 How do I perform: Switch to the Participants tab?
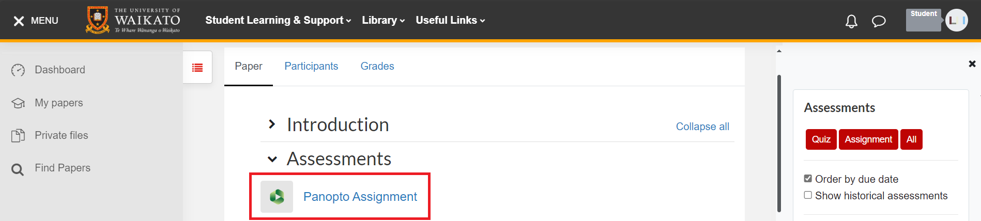point(311,66)
